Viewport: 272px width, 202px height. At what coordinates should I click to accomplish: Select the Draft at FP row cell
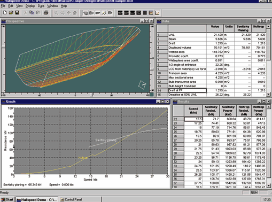(188, 90)
